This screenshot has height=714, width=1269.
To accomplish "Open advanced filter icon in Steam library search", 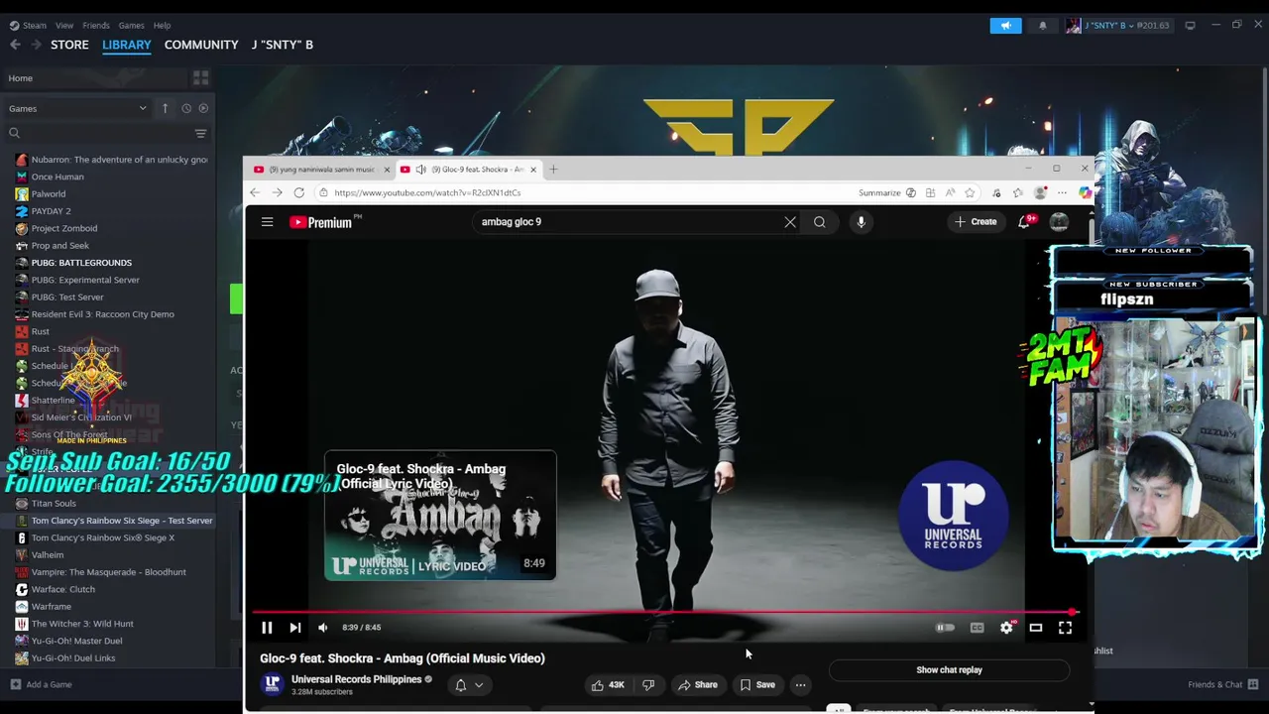I will point(200,133).
